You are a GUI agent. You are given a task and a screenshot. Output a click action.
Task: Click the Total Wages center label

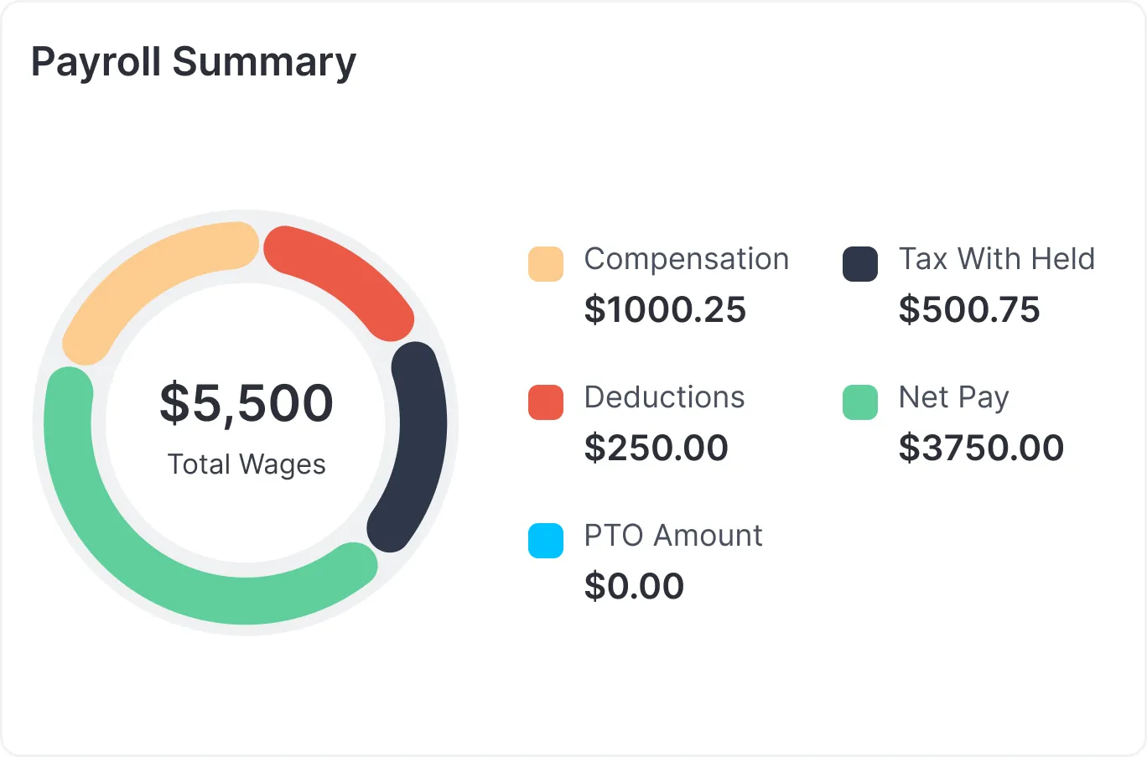pyautogui.click(x=247, y=464)
